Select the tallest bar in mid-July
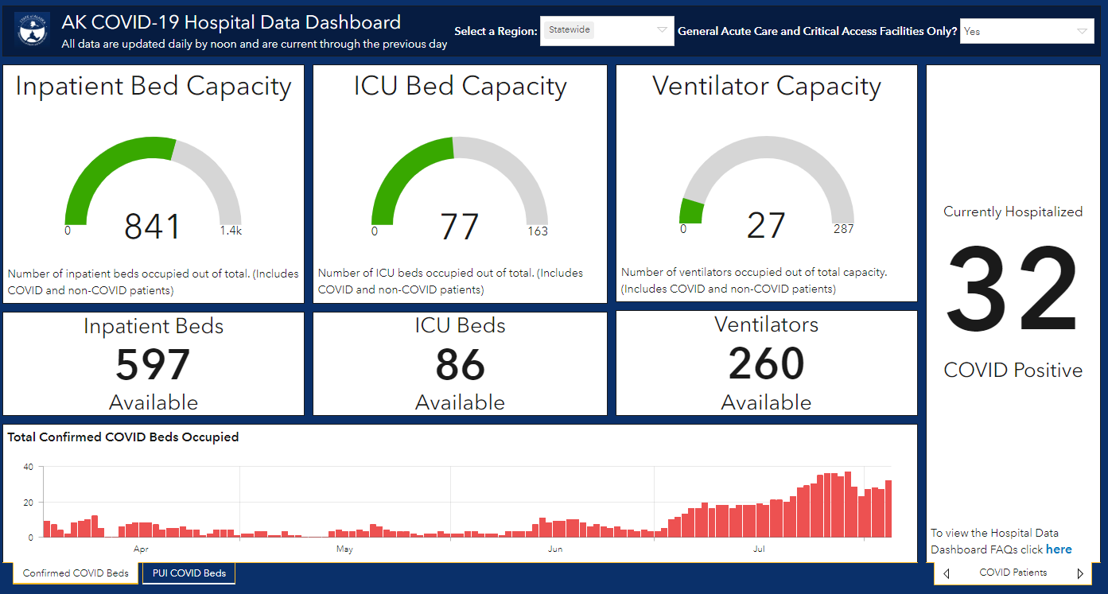Screen dimensions: 1108x594 click(x=848, y=504)
